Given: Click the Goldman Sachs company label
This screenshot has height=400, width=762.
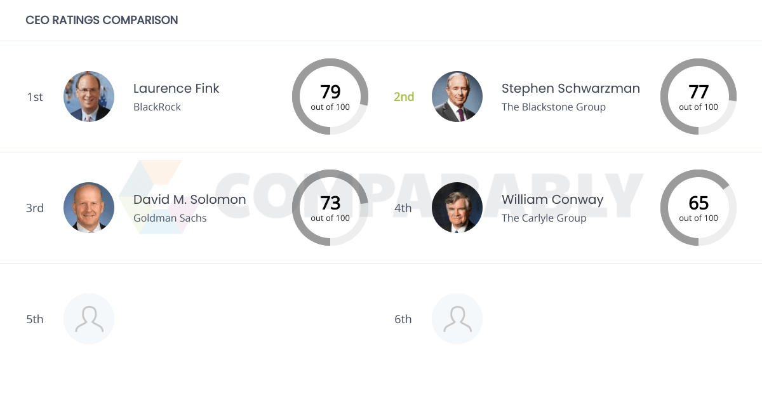Looking at the screenshot, I should pyautogui.click(x=170, y=218).
